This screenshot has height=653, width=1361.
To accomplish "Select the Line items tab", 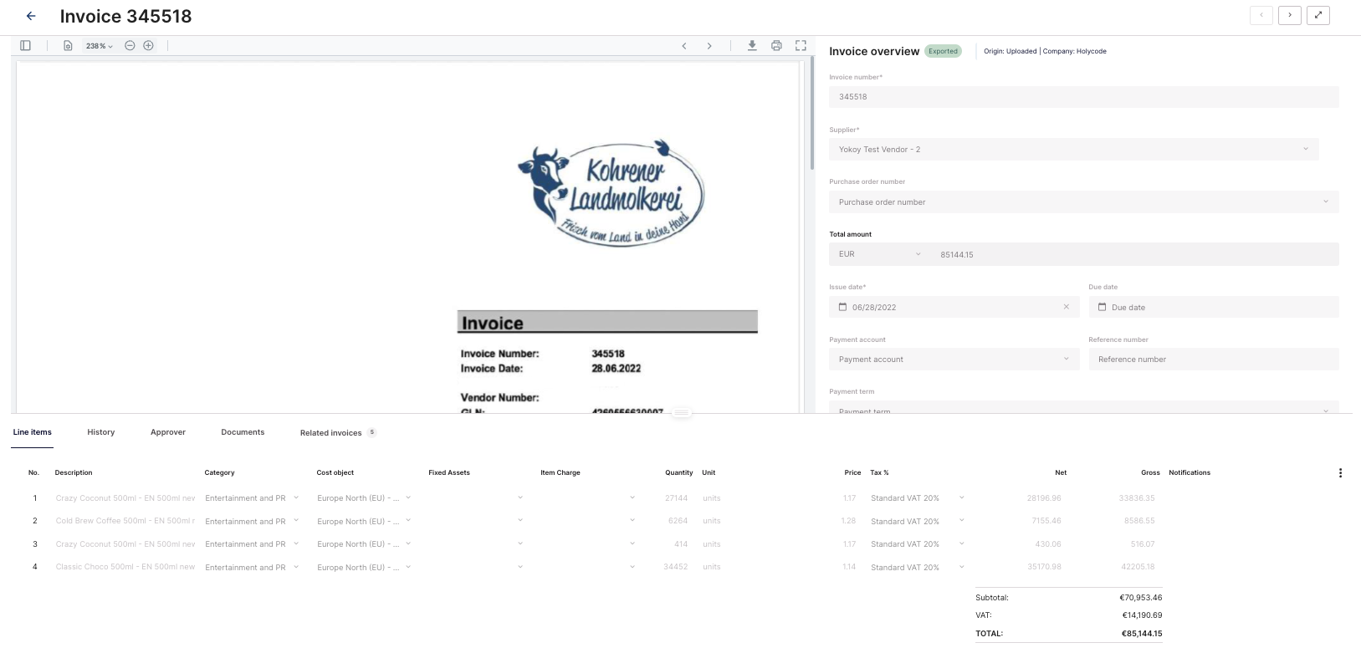I will coord(33,432).
